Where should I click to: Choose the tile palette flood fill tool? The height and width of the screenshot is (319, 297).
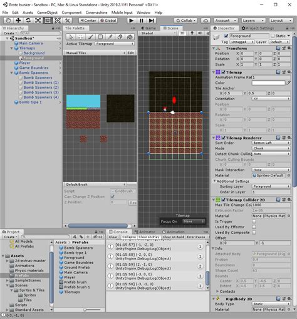130,37
